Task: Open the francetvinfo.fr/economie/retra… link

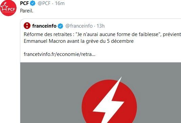Action: tap(60, 54)
